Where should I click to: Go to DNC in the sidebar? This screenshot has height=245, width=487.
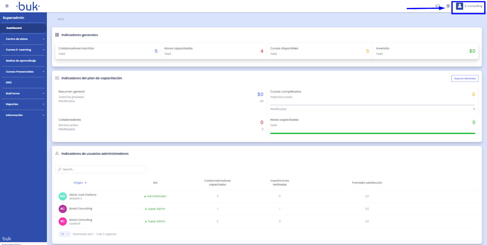pyautogui.click(x=9, y=83)
